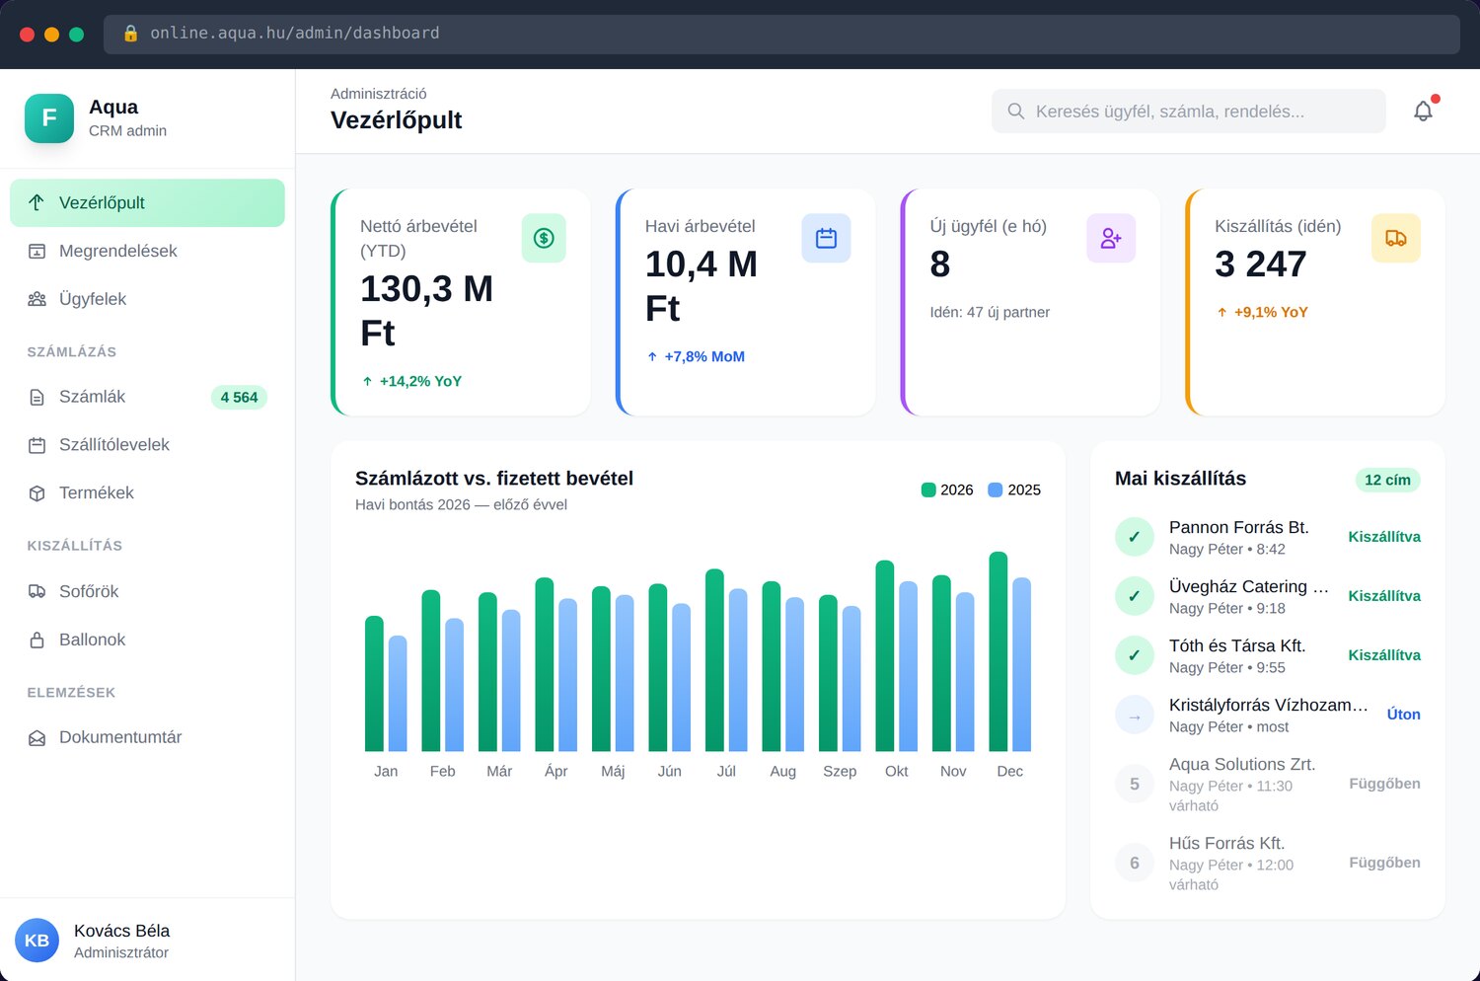Click the Termékek box icon
The width and height of the screenshot is (1480, 981).
coord(37,492)
